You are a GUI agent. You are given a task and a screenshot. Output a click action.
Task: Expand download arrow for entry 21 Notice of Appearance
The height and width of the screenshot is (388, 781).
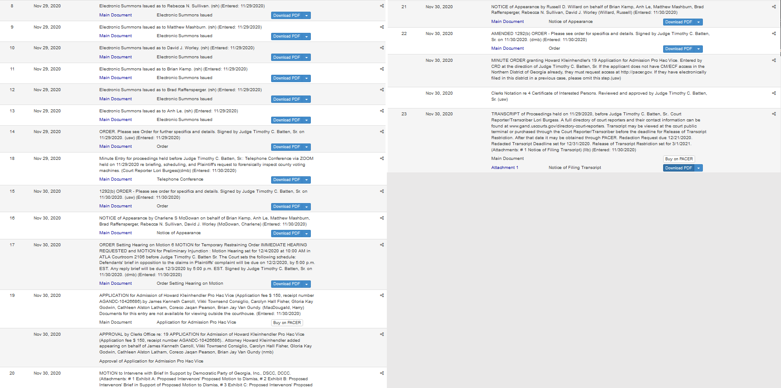699,22
